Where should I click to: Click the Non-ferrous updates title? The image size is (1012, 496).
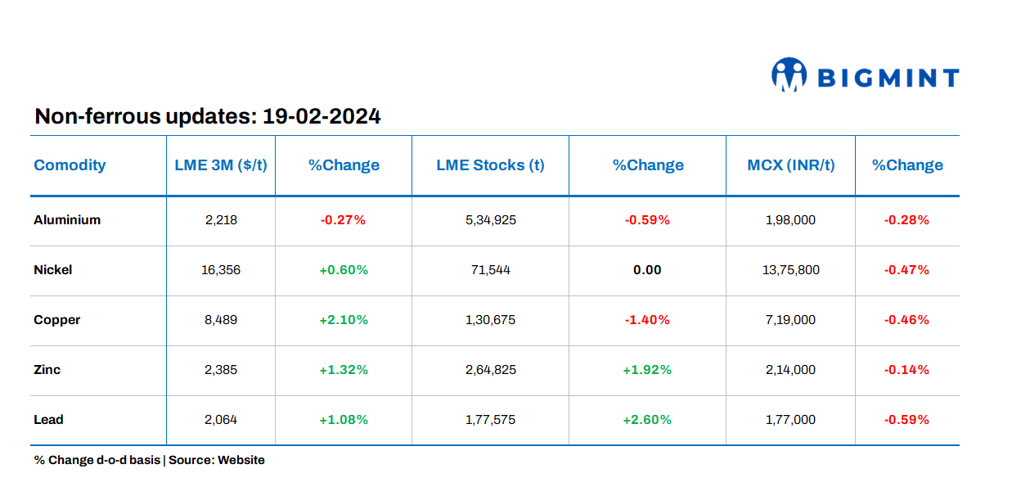coord(208,116)
